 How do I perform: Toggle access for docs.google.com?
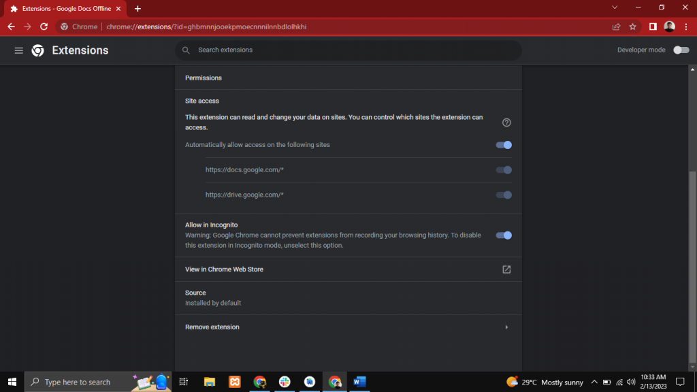point(504,169)
